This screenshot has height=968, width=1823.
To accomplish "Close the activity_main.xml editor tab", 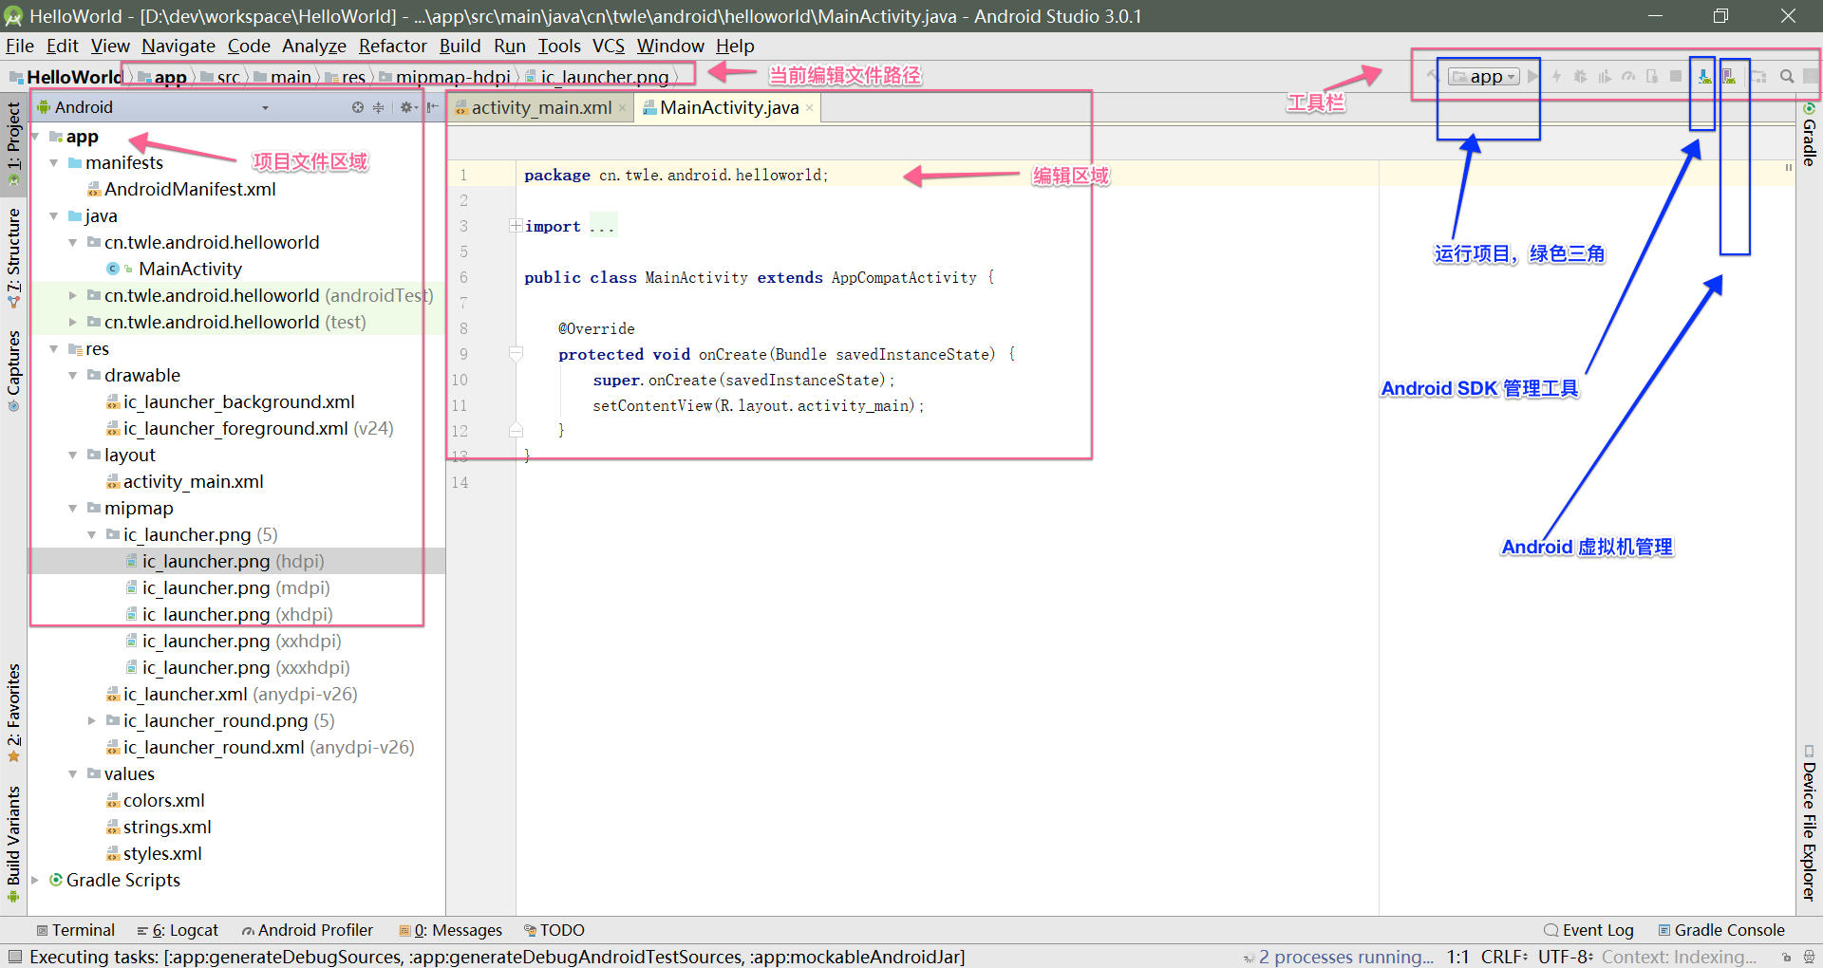I will (623, 108).
